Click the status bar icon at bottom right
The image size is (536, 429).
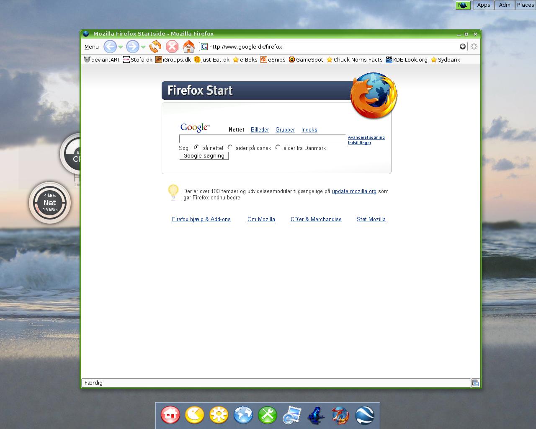tap(475, 382)
